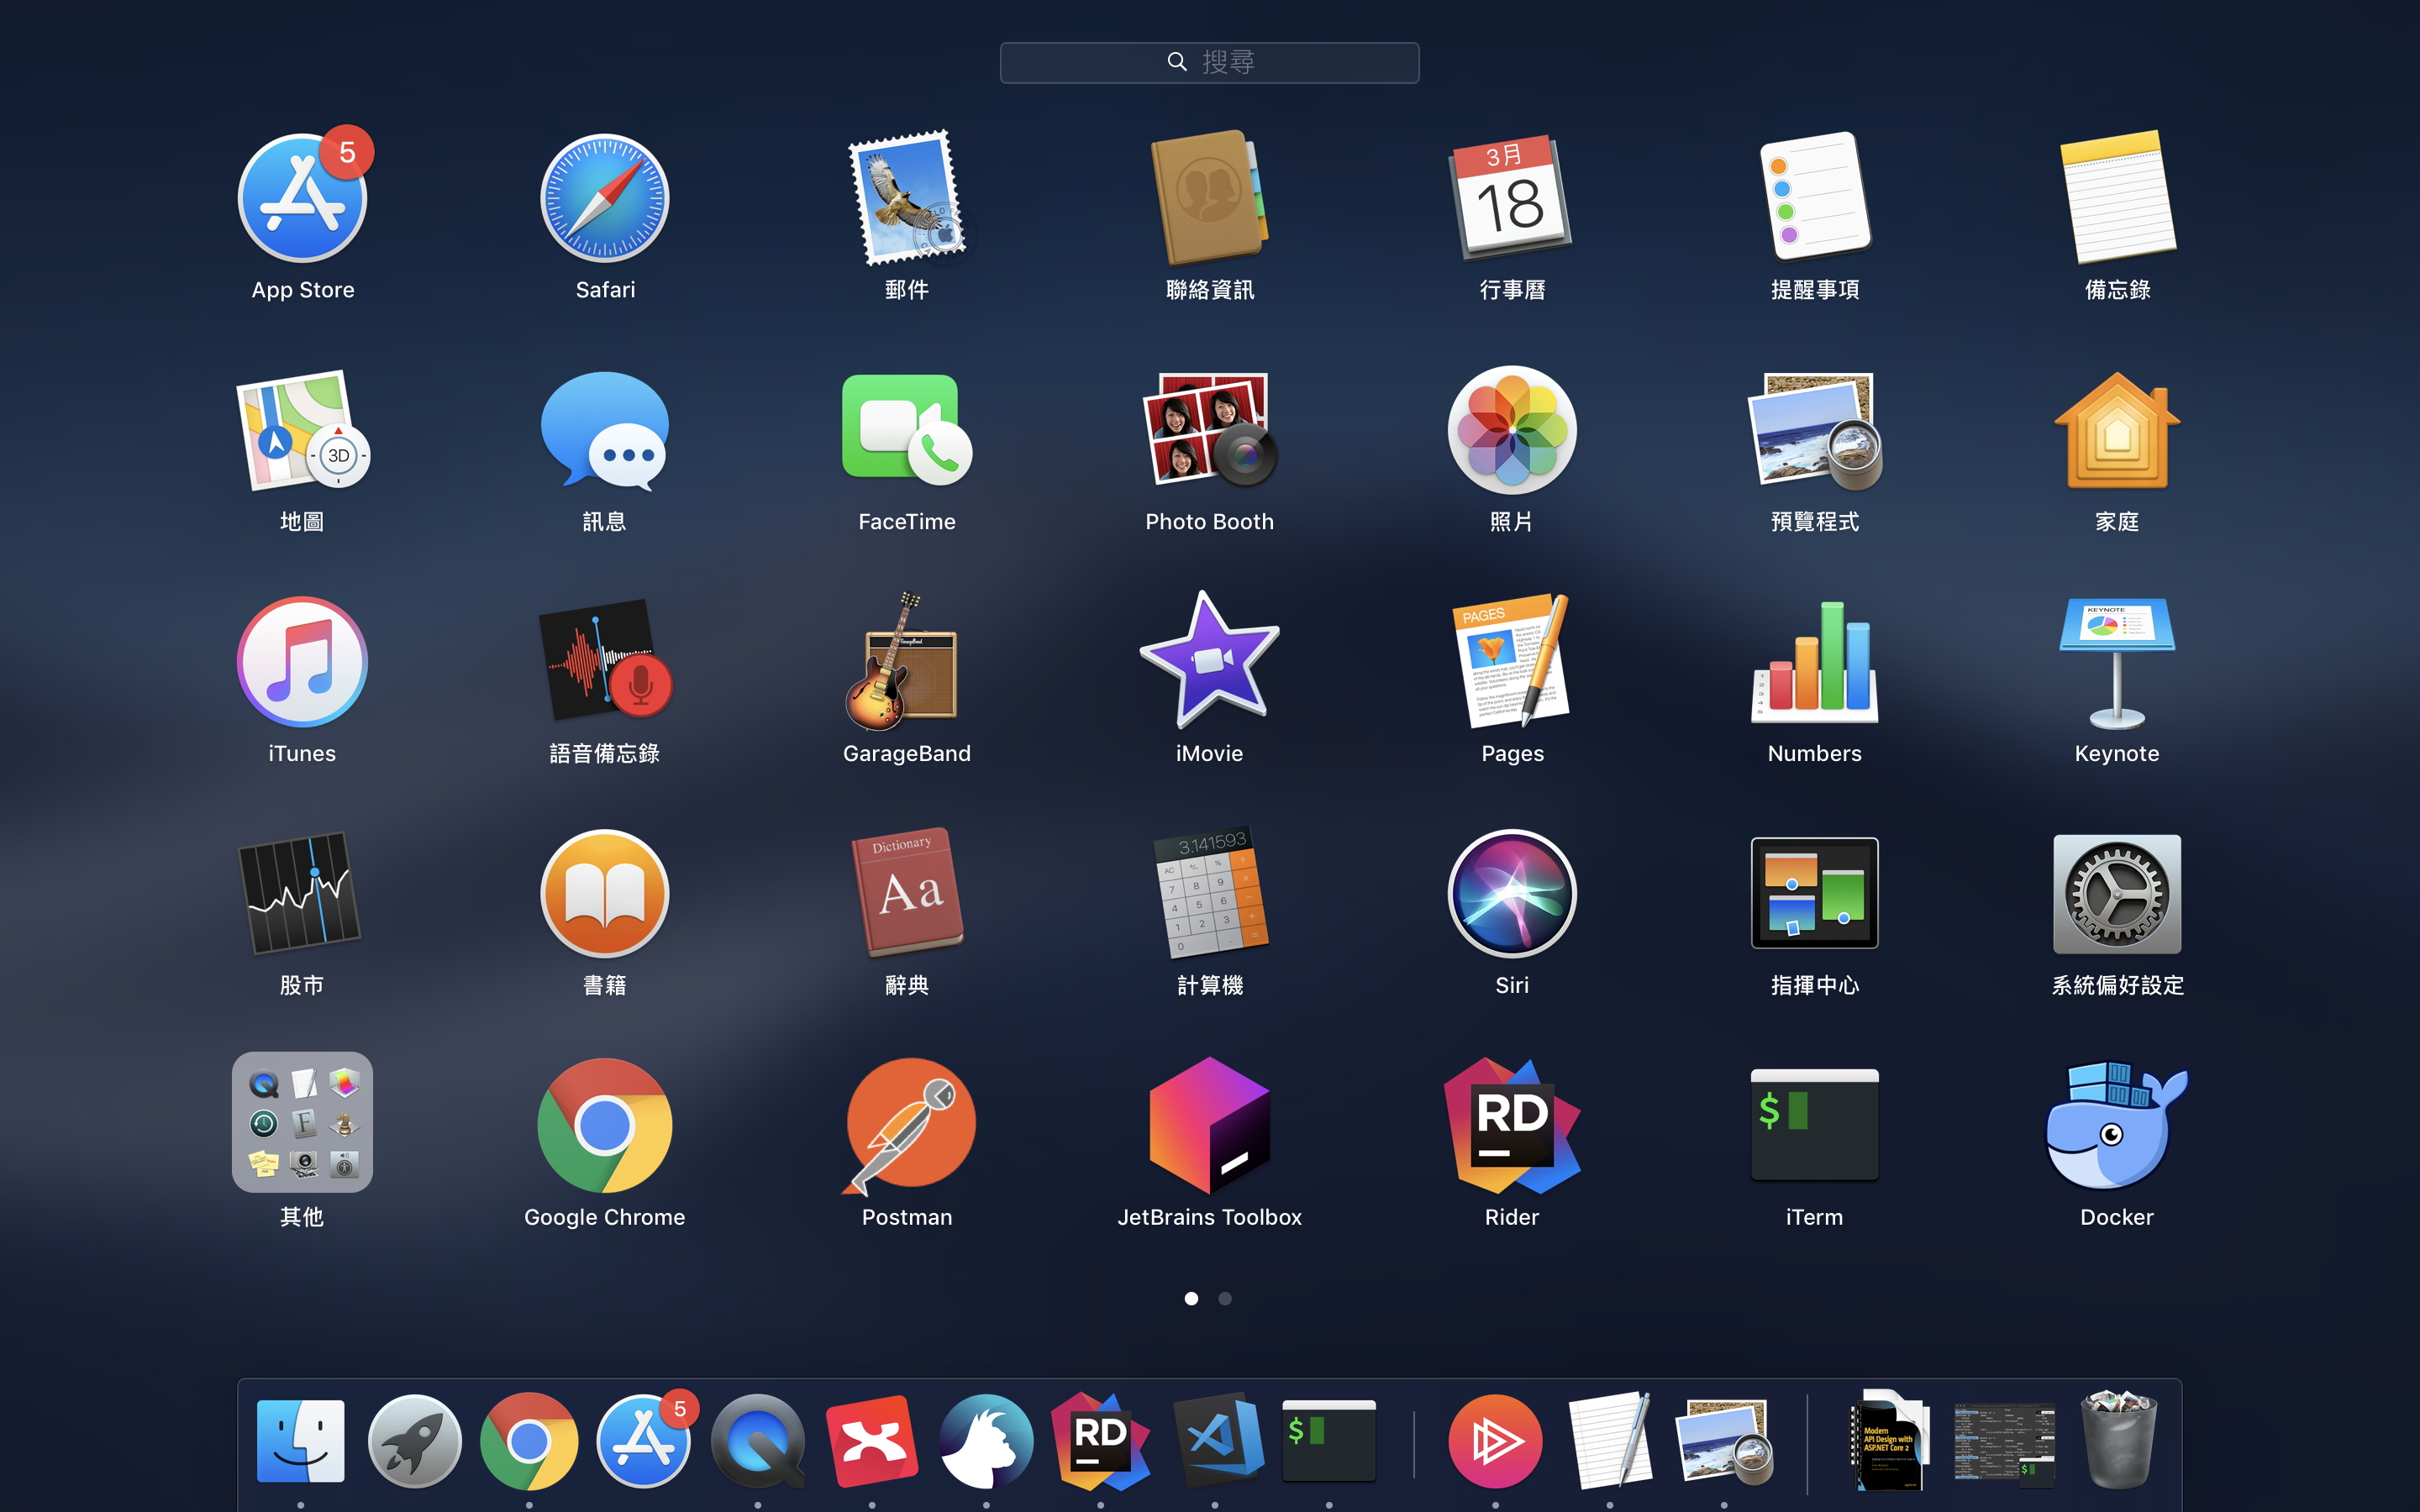The image size is (2420, 1512).
Task: Open Docker
Action: (x=2117, y=1126)
